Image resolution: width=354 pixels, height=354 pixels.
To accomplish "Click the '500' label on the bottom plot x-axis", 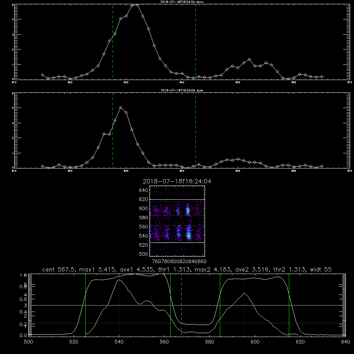I will (28, 342).
